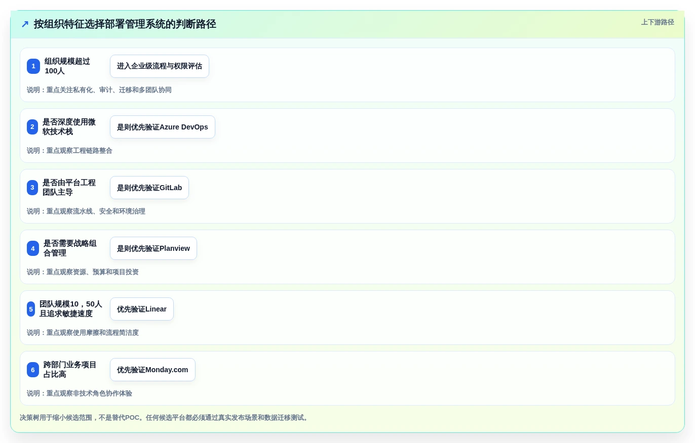The width and height of the screenshot is (695, 443).
Task: Select the 是则优先验证Planview outcome
Action: (153, 248)
